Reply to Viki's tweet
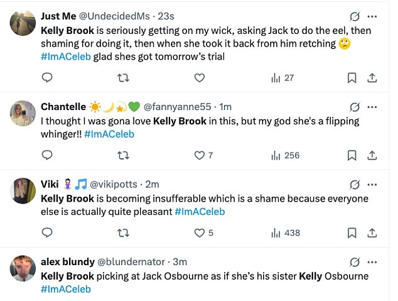This screenshot has width=398, height=301. 47,233
